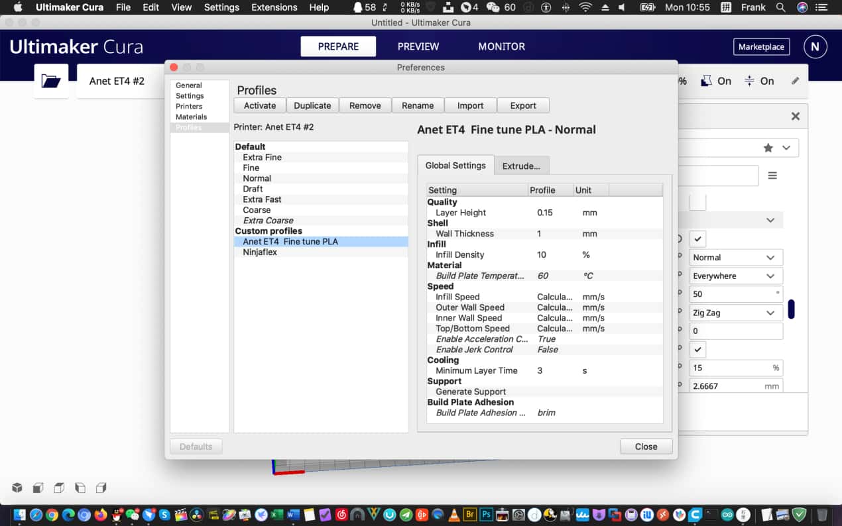Open the File menu
This screenshot has height=526, width=842.
click(x=123, y=7)
